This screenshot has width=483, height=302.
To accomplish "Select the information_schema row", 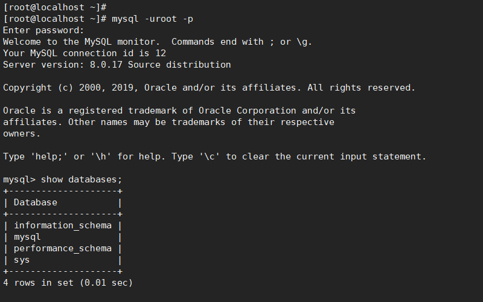I will click(63, 225).
